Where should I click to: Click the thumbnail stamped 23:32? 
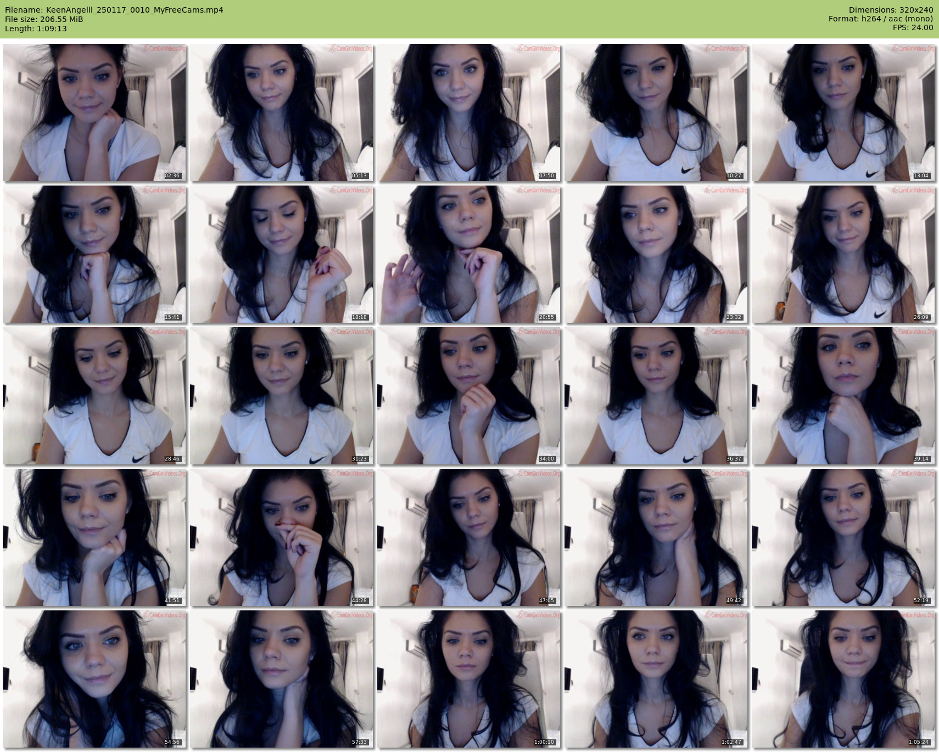click(656, 254)
